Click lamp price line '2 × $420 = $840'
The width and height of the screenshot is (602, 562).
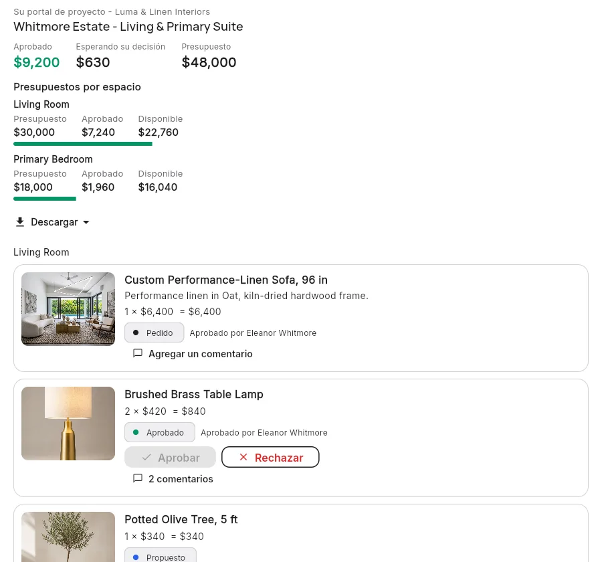165,411
